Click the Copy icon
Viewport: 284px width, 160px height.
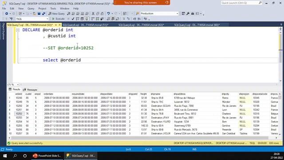[98, 14]
